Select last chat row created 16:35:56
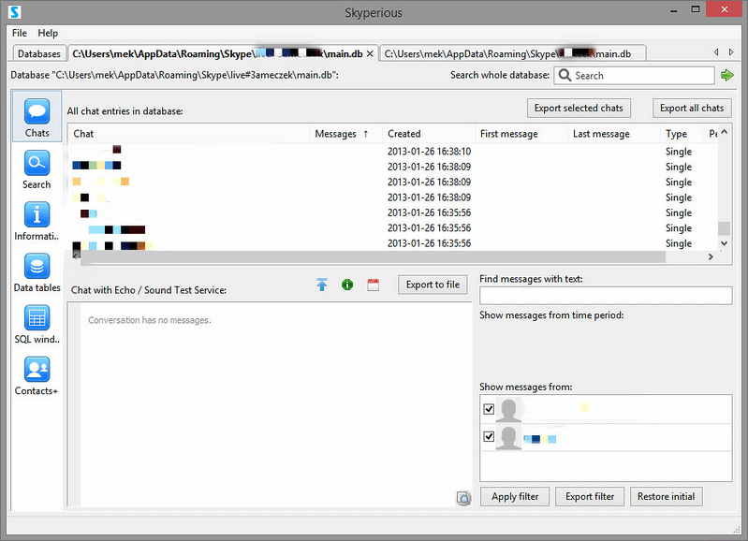Image resolution: width=748 pixels, height=541 pixels. tap(392, 243)
